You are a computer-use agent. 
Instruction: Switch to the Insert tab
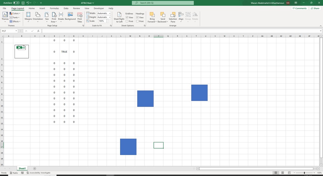(42, 8)
